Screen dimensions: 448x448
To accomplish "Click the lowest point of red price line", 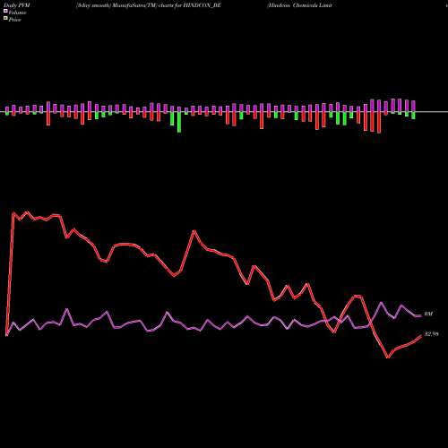I will (x=388, y=358).
